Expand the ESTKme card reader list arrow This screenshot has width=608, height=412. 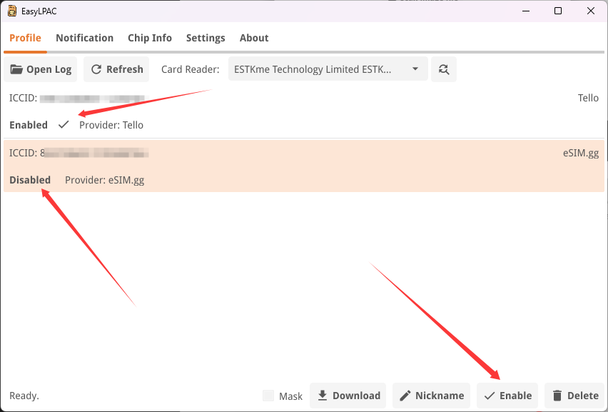pyautogui.click(x=415, y=69)
